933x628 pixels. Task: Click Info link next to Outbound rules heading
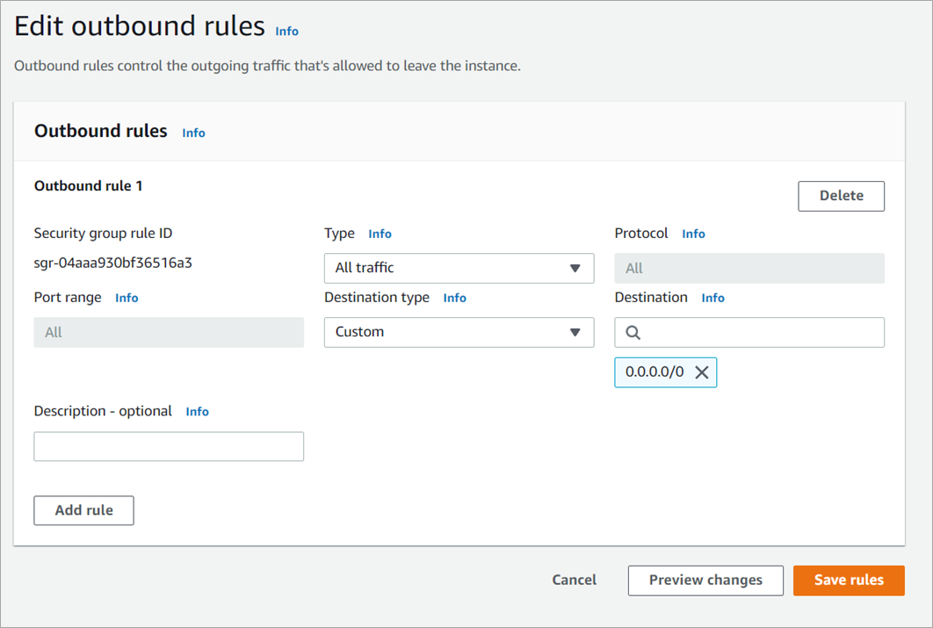tap(193, 134)
